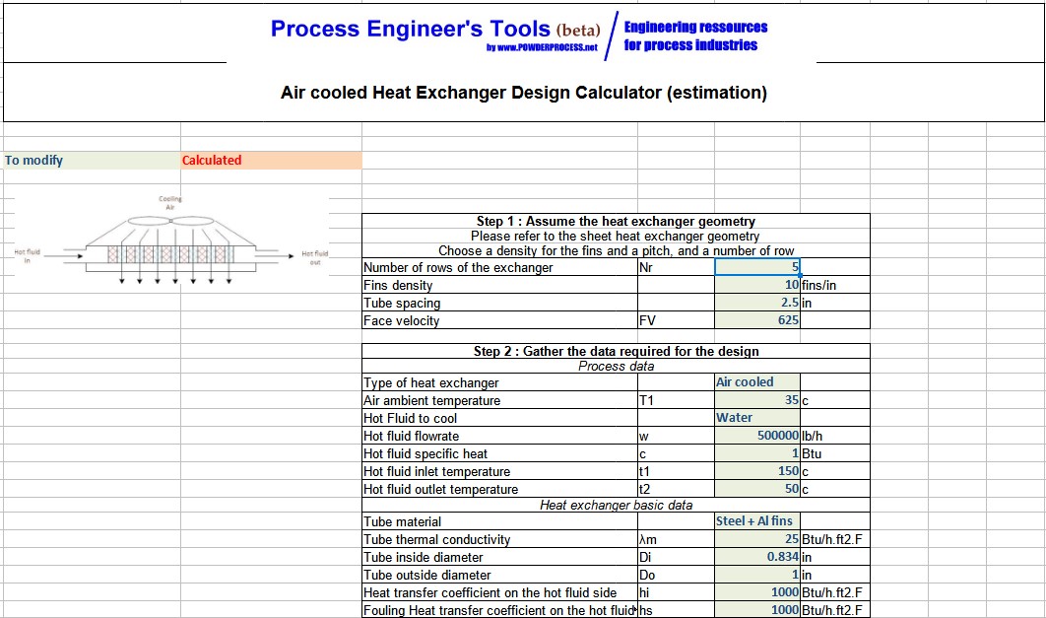The width and height of the screenshot is (1046, 618).
Task: Edit the hot fluid inlet temperature t1 value 150
Action: pos(758,470)
